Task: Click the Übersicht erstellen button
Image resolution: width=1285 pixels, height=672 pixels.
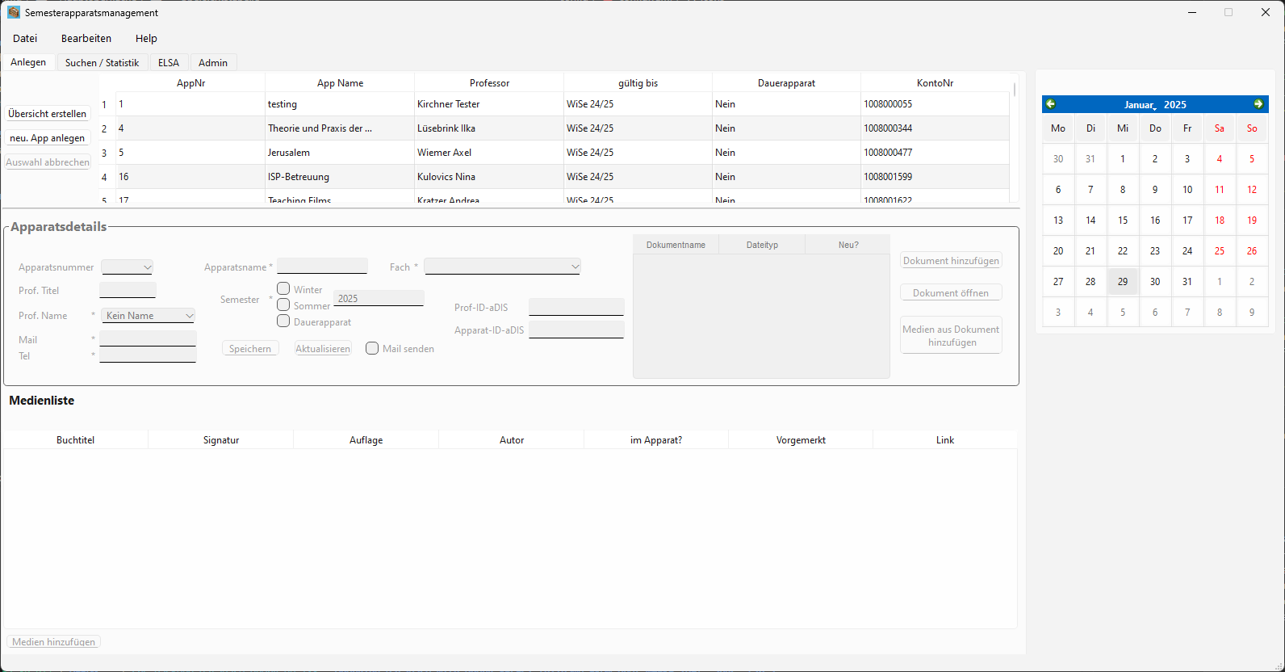Action: tap(48, 114)
